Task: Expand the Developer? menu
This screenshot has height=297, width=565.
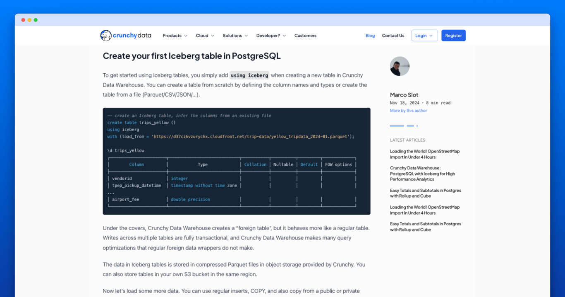Action: click(271, 36)
